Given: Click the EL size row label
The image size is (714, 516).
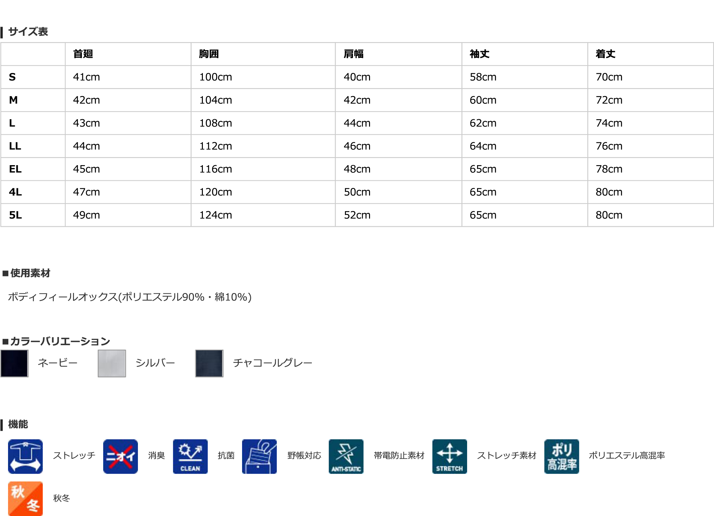Looking at the screenshot, I should pyautogui.click(x=15, y=169).
